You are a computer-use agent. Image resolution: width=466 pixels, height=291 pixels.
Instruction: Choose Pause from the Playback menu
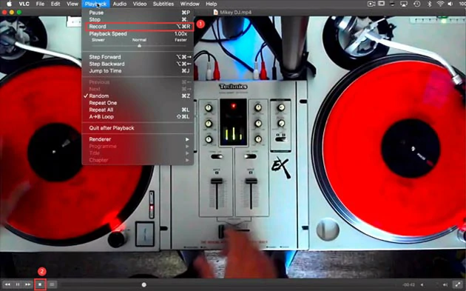pyautogui.click(x=138, y=13)
